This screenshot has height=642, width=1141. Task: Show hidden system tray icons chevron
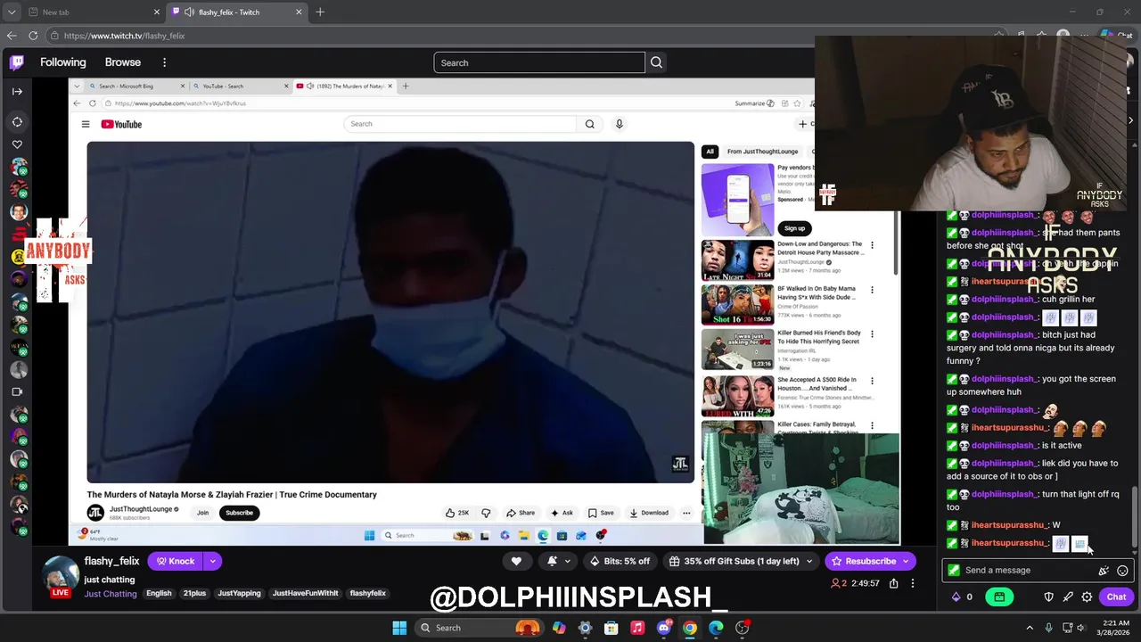(x=1030, y=628)
